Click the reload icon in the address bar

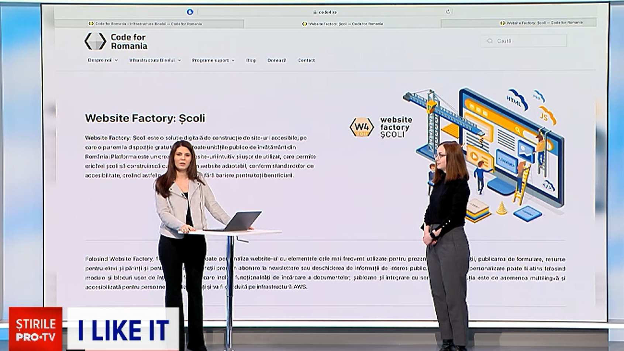[449, 11]
